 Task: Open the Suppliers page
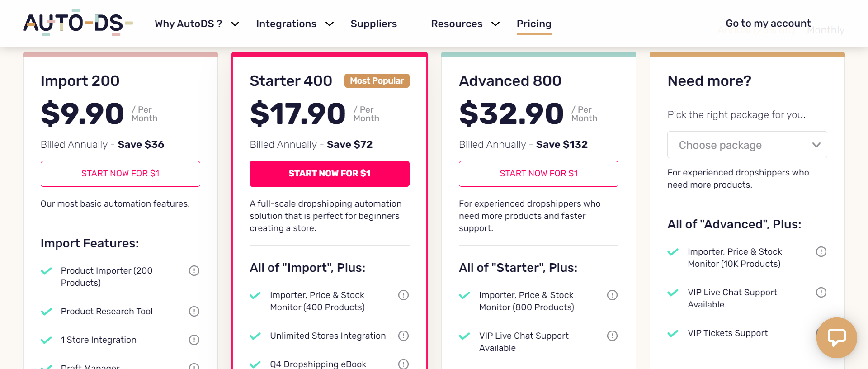tap(373, 24)
